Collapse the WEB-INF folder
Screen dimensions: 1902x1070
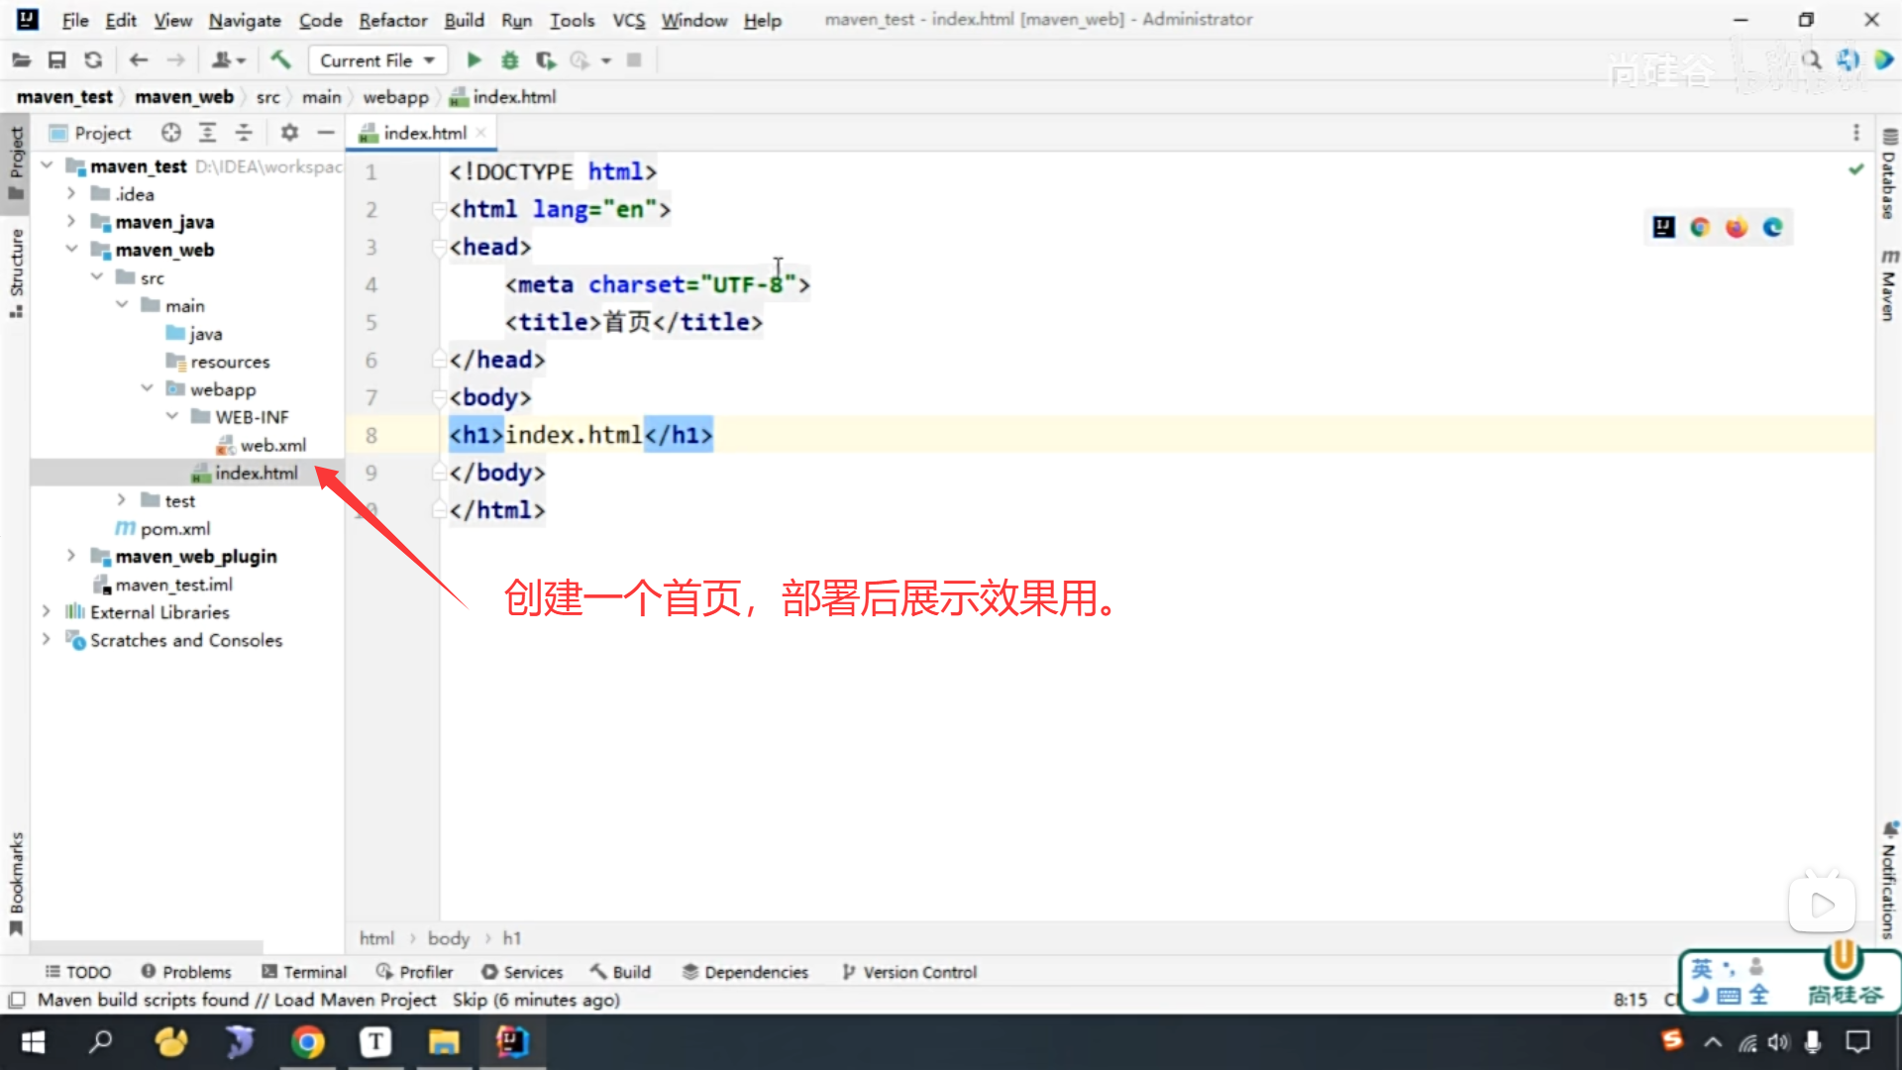(172, 417)
